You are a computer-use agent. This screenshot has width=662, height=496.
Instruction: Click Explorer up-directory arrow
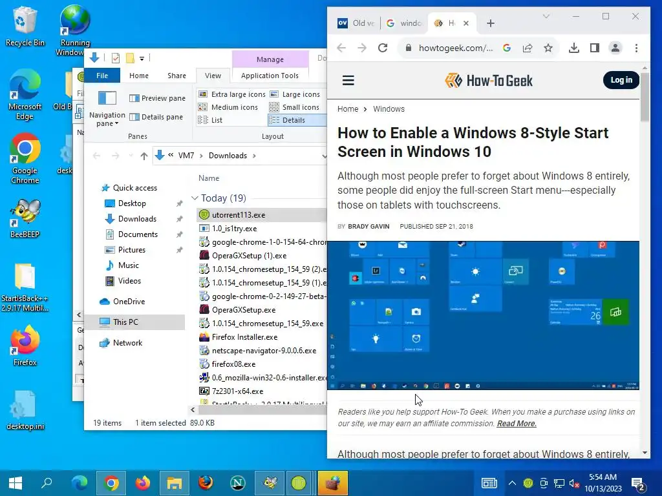pos(144,156)
